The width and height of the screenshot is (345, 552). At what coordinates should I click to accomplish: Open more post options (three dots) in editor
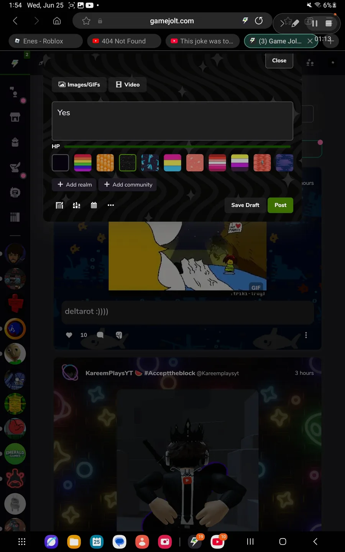point(111,205)
